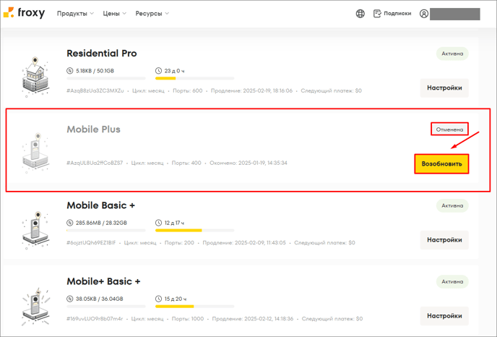Screen dimensions: 497x337
Task: Click traffic icon next to 5.18KB / 50.1GB
Action: pos(70,71)
